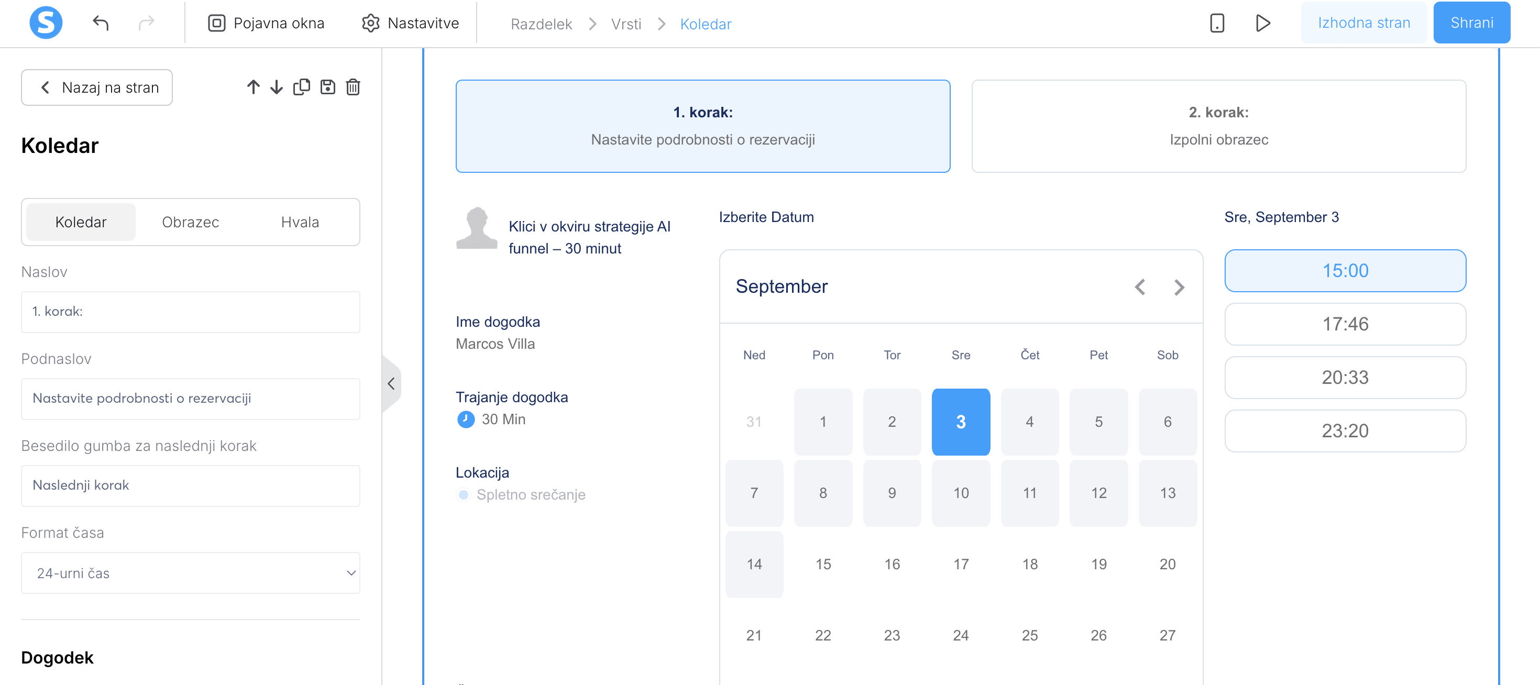Click the Shrani button
The height and width of the screenshot is (685, 1540).
coord(1471,23)
